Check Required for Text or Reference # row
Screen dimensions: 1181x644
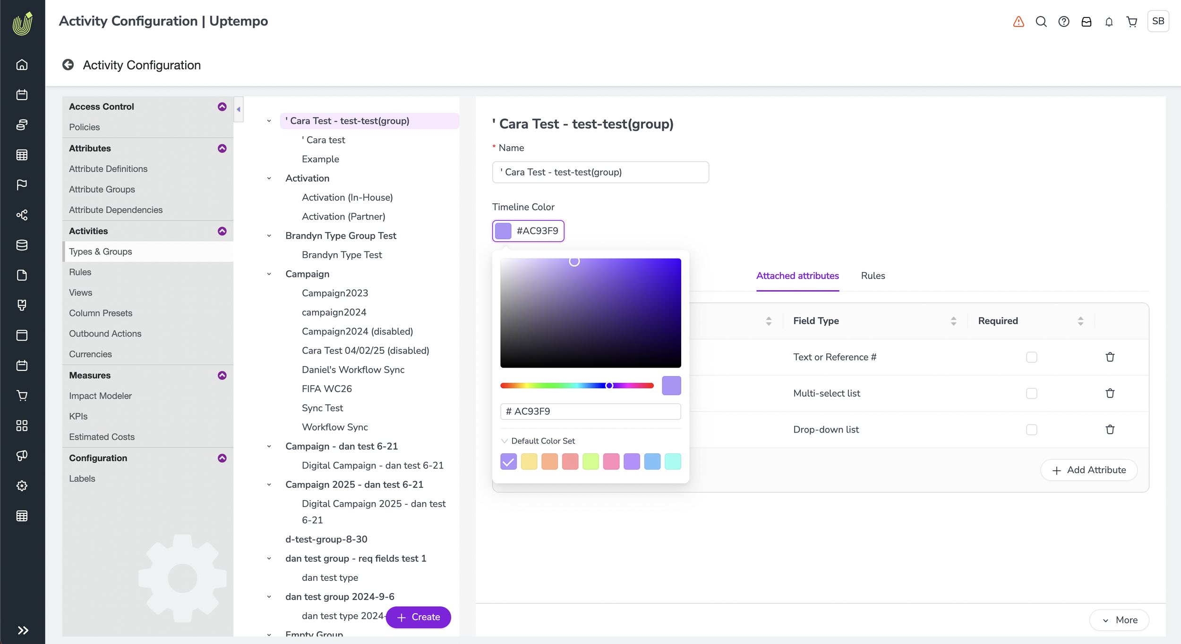[1031, 357]
